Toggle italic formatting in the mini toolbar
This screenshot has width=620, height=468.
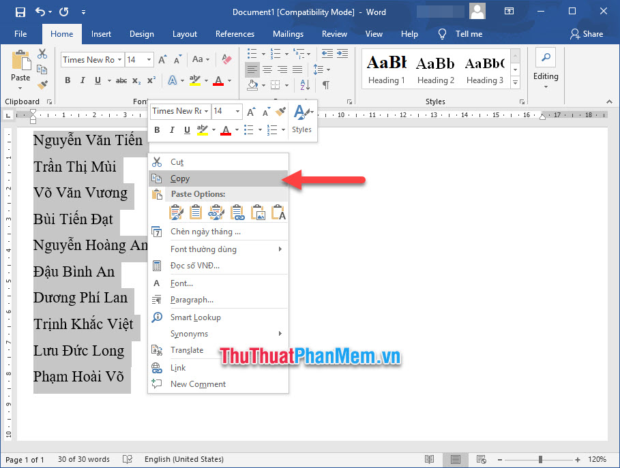172,129
